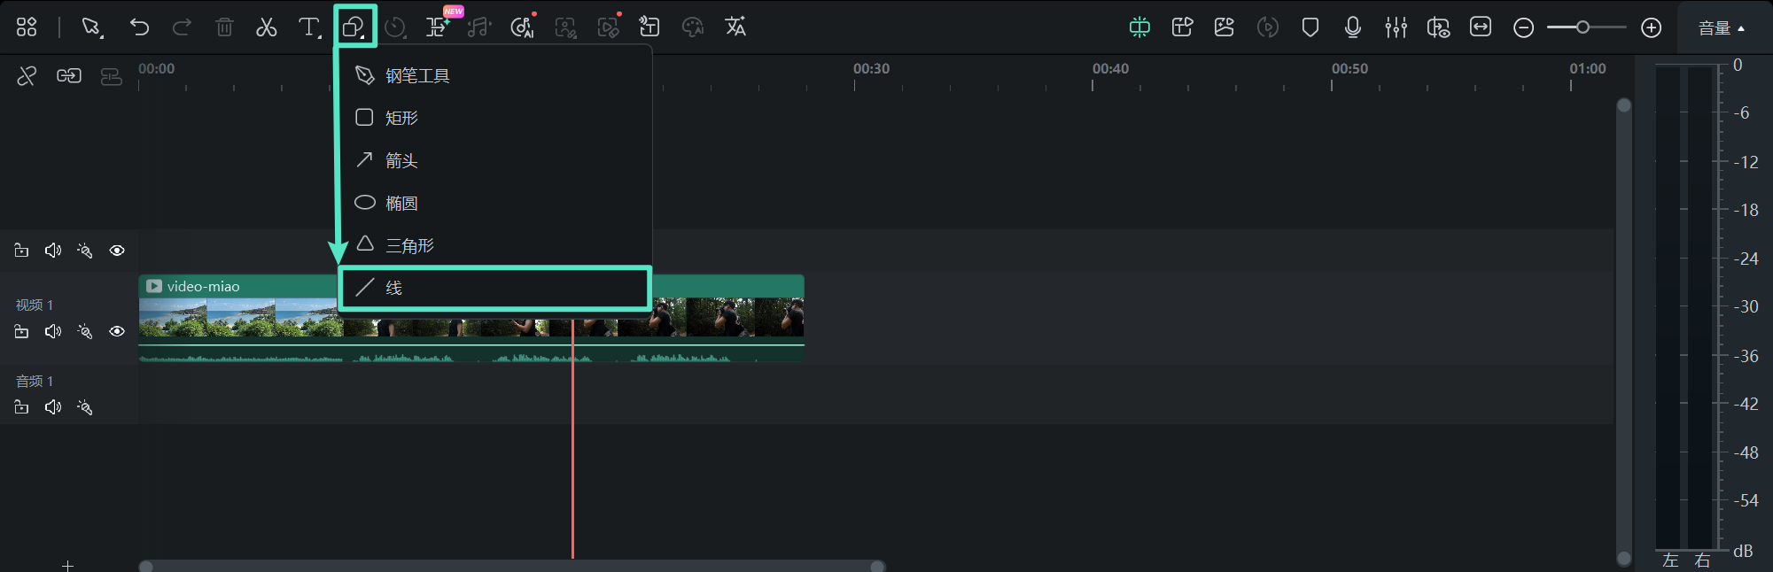Click the 00:50 mark on timeline ruler

tap(1349, 69)
